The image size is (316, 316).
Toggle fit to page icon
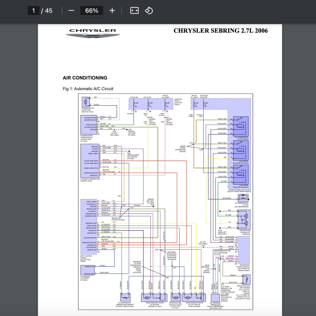(134, 11)
